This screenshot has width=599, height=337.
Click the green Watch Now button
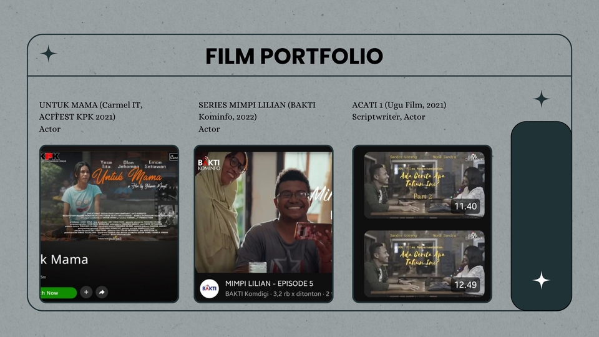59,293
